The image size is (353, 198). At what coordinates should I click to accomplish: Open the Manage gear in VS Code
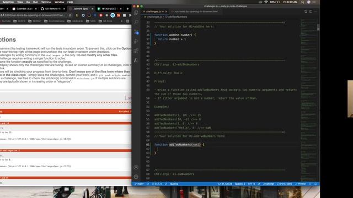click(136, 177)
